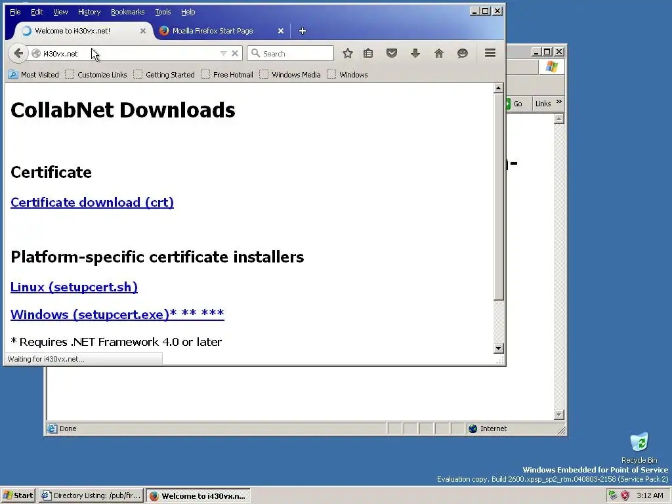This screenshot has width=672, height=504.
Task: Bookmark this page with the star icon
Action: coord(348,53)
